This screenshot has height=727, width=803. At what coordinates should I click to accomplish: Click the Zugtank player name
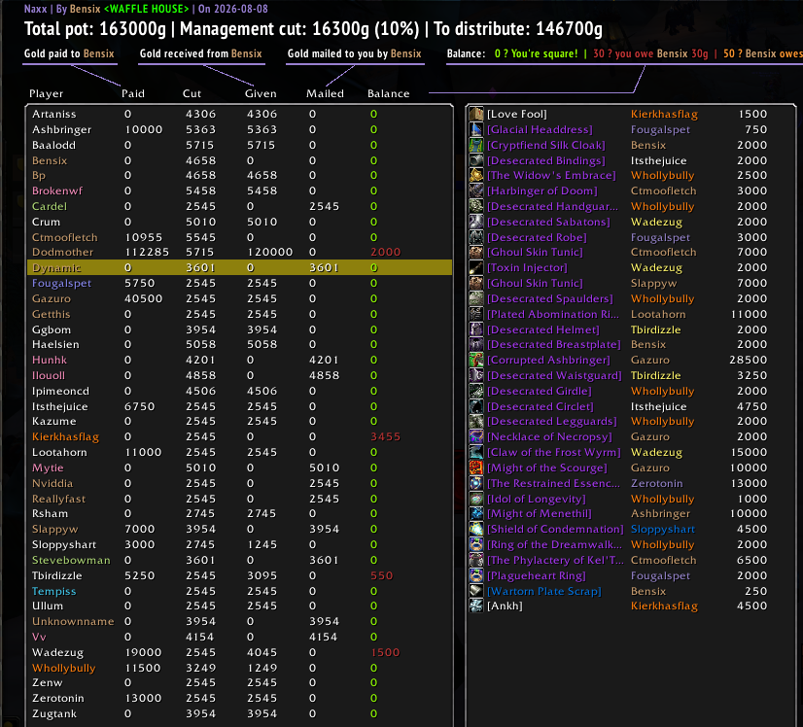click(54, 714)
